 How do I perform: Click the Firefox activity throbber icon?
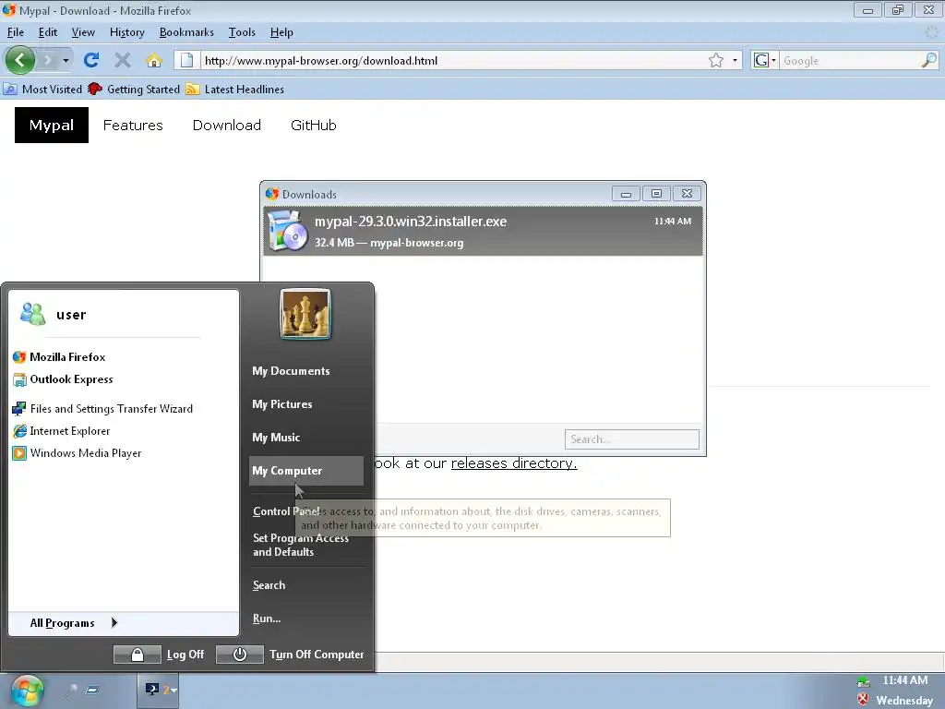(x=932, y=32)
